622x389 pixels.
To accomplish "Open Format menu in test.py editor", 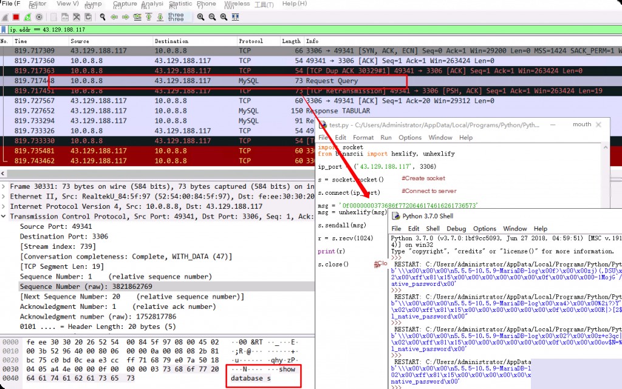I will point(363,138).
